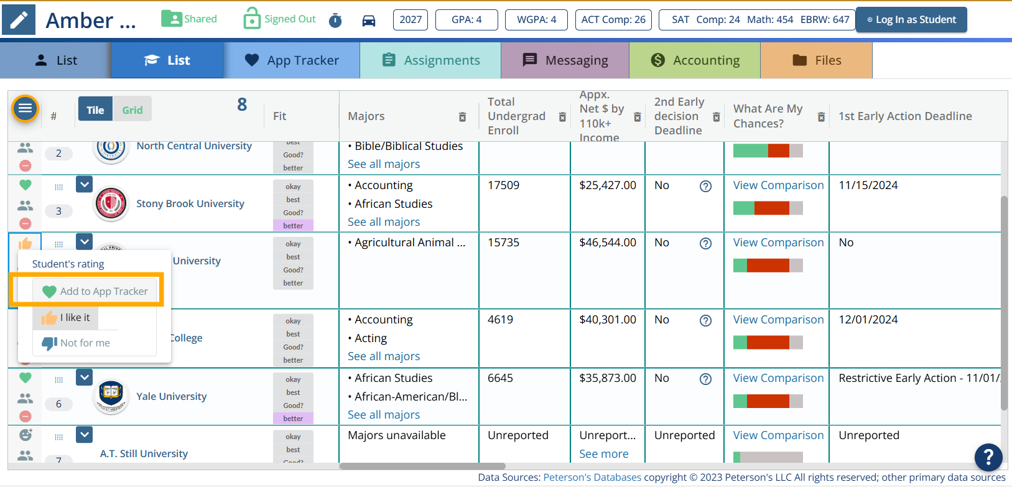Open the Accounting tab
1012x487 pixels.
695,60
